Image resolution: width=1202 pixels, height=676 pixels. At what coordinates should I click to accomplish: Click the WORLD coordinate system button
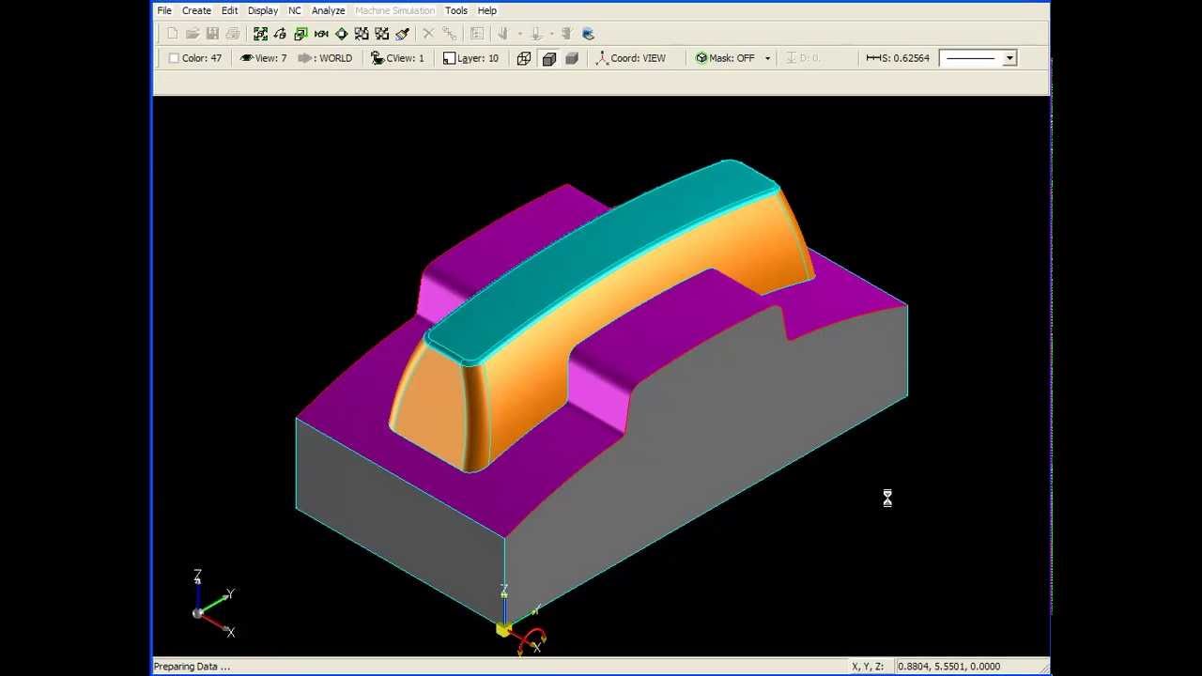click(x=325, y=58)
